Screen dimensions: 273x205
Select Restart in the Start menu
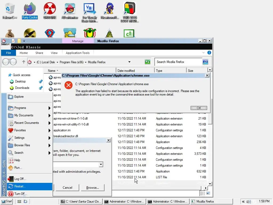coord(30,186)
